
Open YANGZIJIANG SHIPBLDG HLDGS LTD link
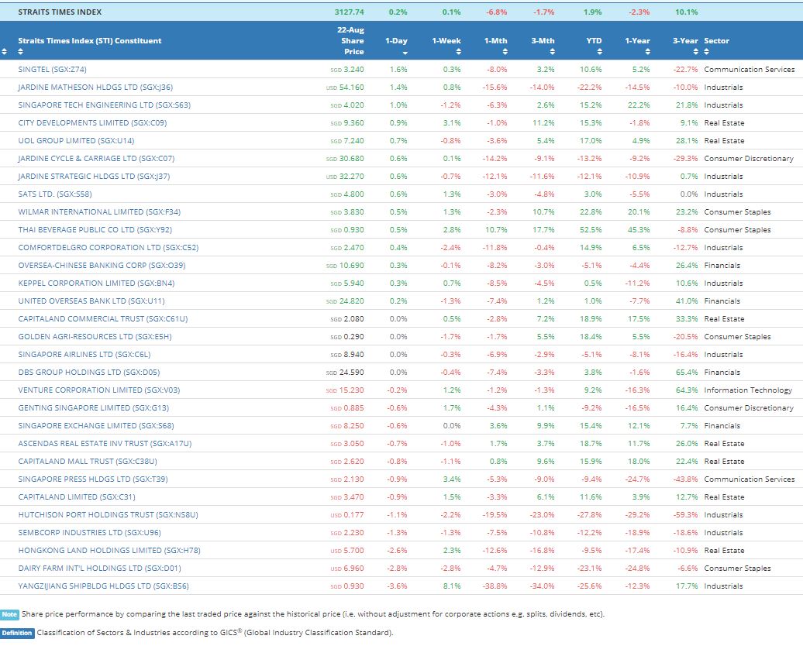coord(103,586)
